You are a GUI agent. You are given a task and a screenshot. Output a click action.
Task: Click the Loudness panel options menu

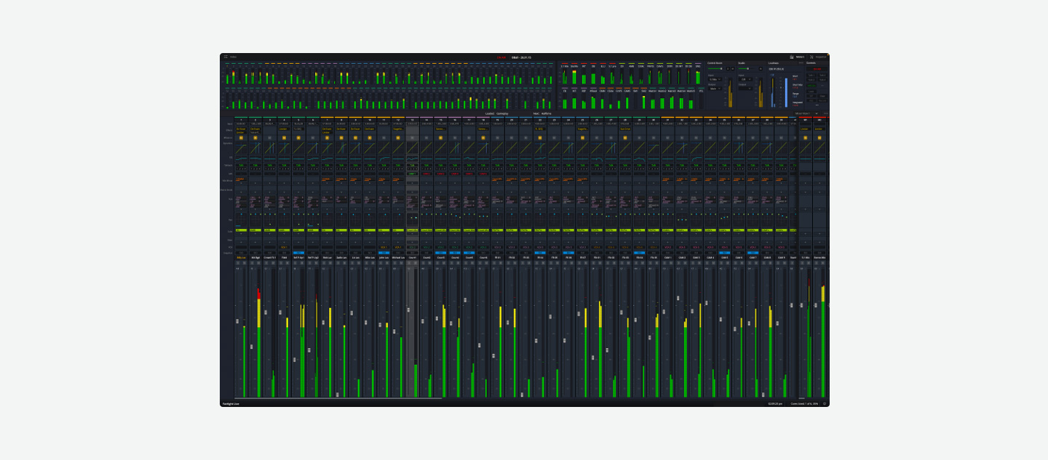801,63
